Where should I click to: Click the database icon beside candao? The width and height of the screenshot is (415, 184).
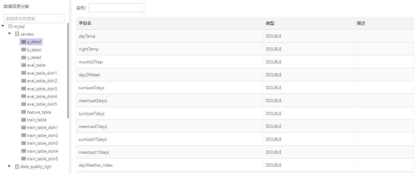coord(17,34)
